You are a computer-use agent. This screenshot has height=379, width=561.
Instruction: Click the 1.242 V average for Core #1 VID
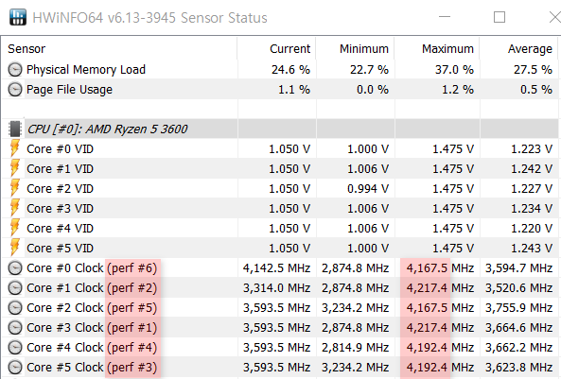pyautogui.click(x=532, y=169)
